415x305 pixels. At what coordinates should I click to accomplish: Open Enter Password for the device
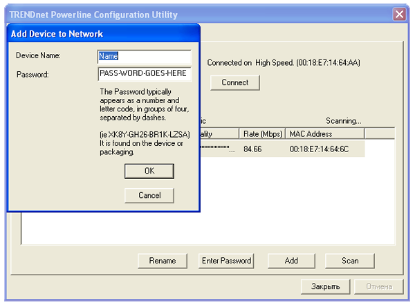[x=225, y=261]
